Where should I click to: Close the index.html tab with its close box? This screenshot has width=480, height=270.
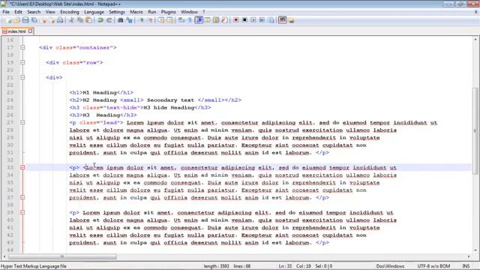coord(30,31)
